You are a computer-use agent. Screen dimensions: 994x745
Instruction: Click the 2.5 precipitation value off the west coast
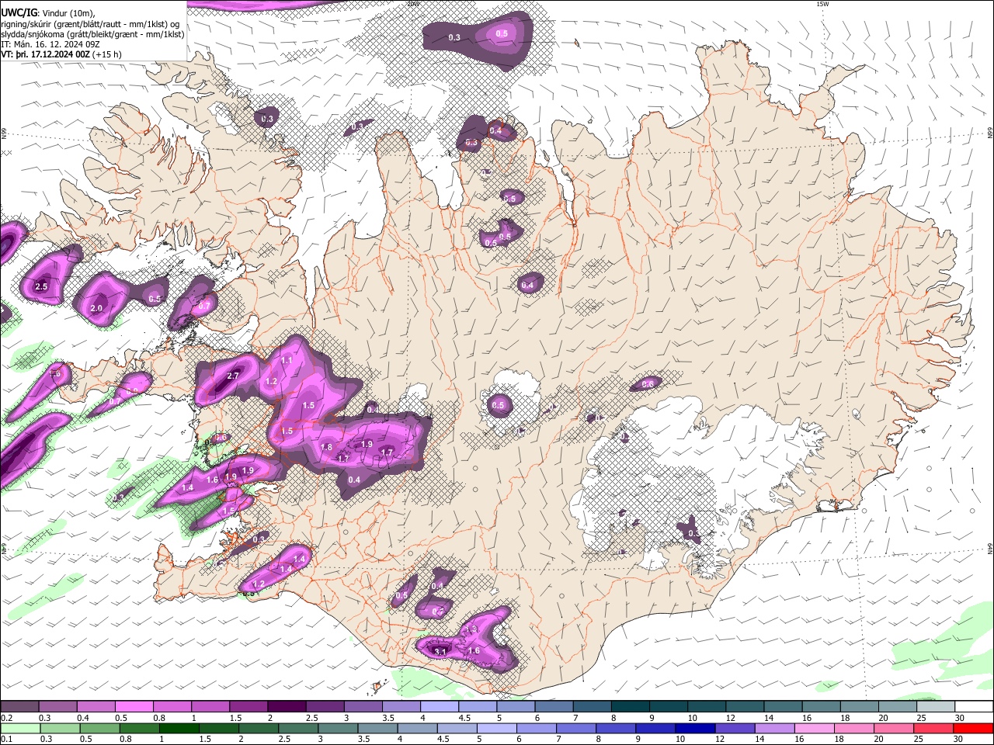coord(42,287)
